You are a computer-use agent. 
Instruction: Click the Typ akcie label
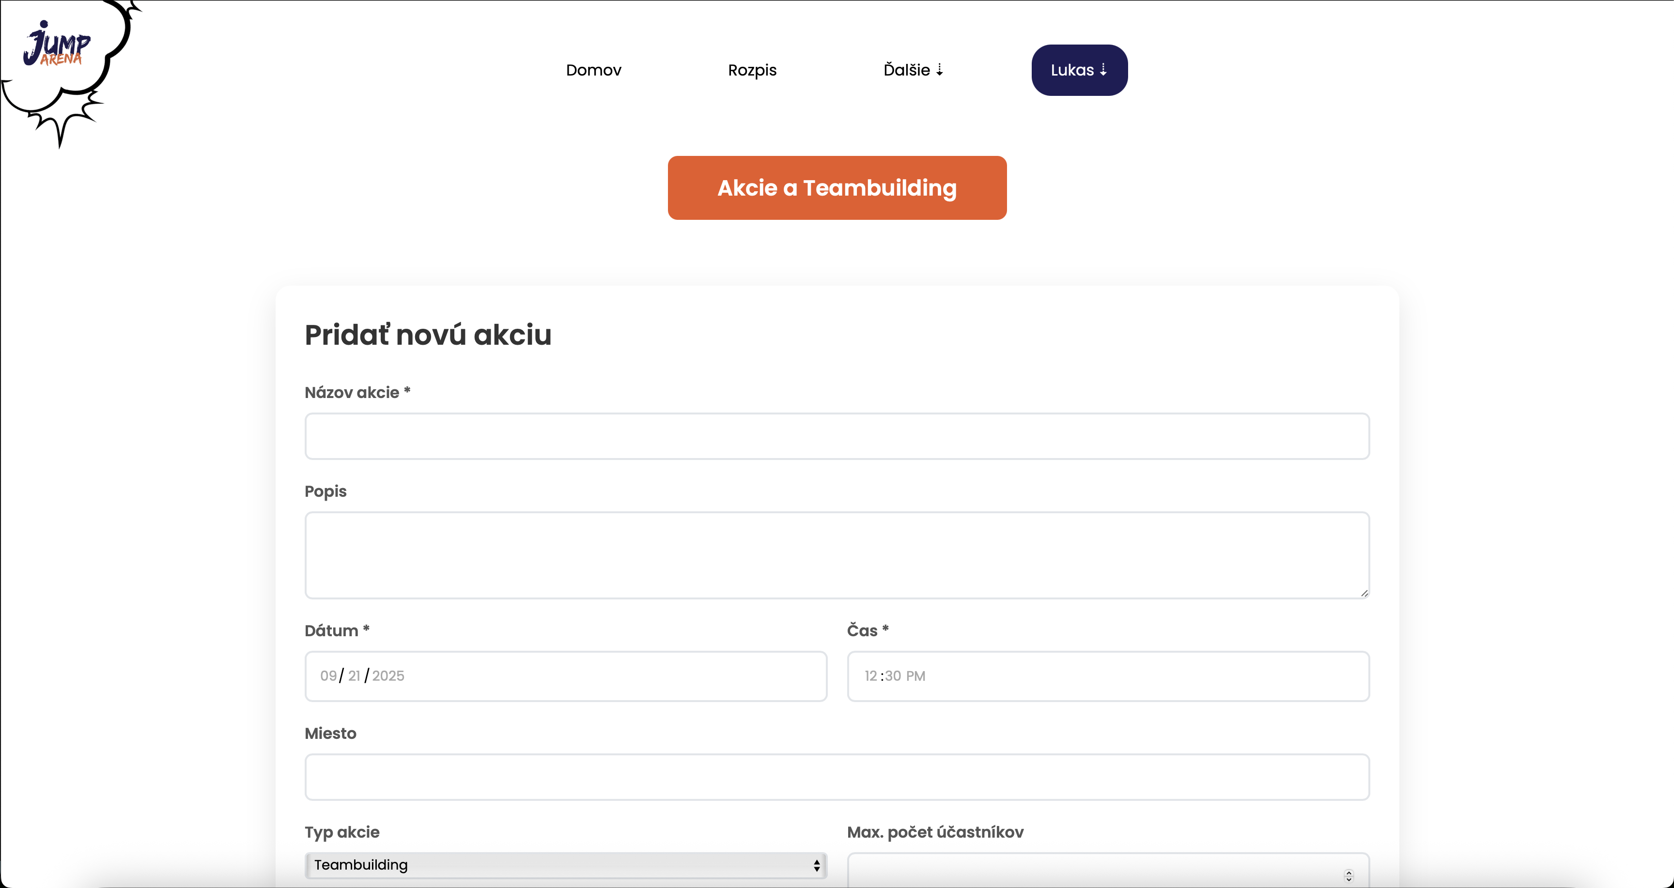tap(342, 832)
